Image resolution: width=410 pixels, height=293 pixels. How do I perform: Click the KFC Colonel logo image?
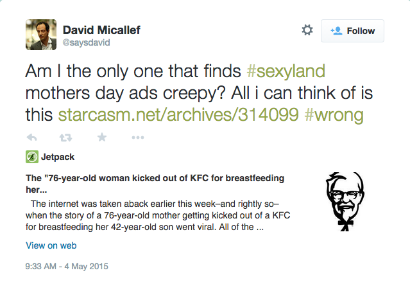pos(345,202)
